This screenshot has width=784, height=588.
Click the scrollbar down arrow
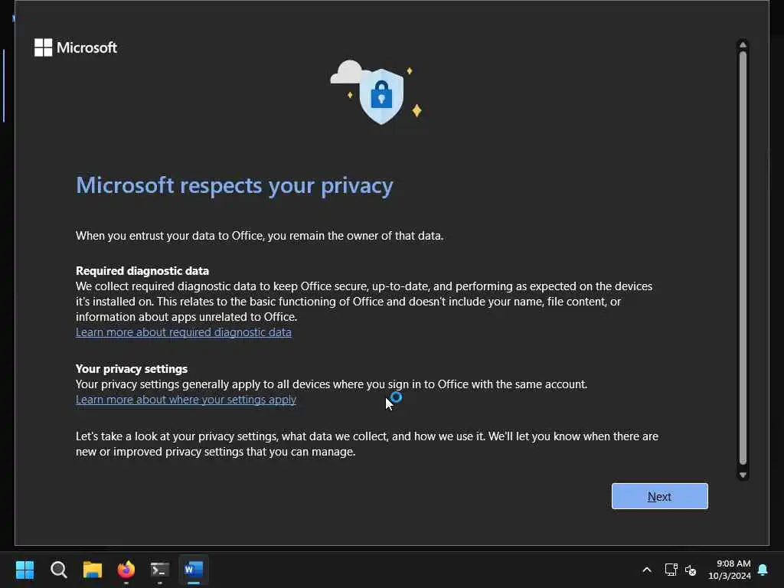742,475
